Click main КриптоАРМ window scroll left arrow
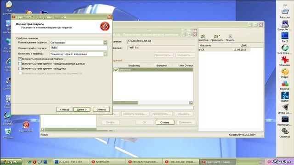The image size is (294, 165). pos(43,129)
